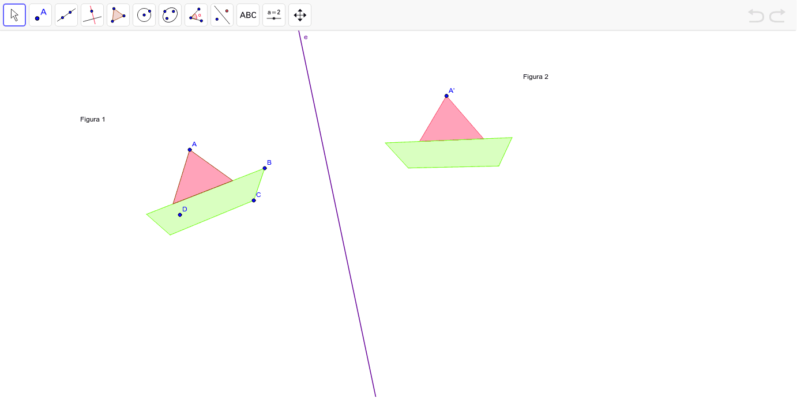Select the Angle measurement tool
Screen dimensions: 797x398
click(196, 15)
